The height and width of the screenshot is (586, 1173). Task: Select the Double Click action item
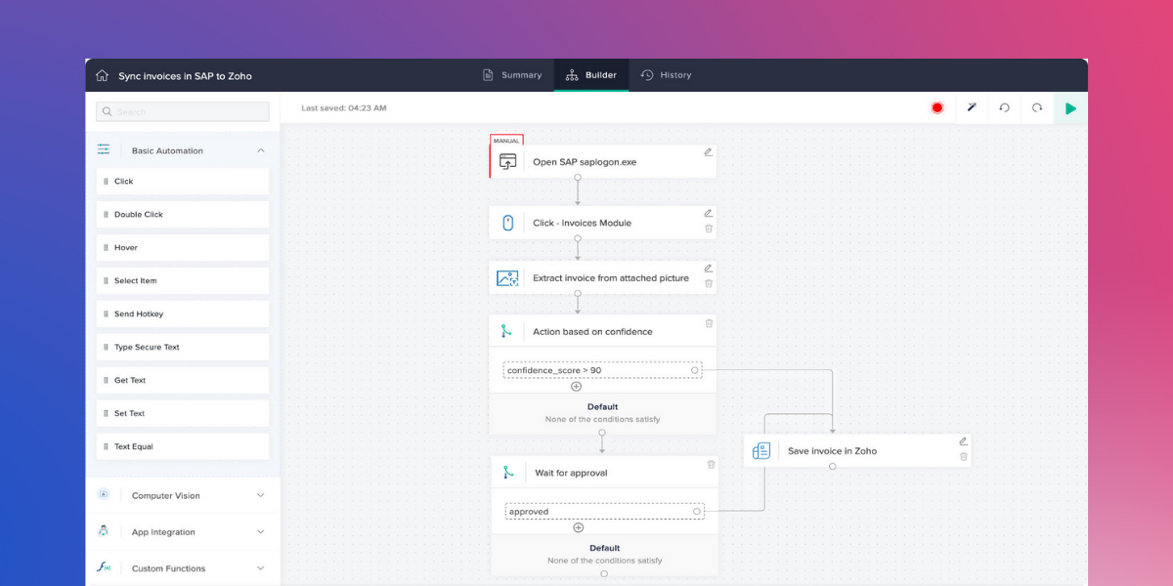coord(183,215)
